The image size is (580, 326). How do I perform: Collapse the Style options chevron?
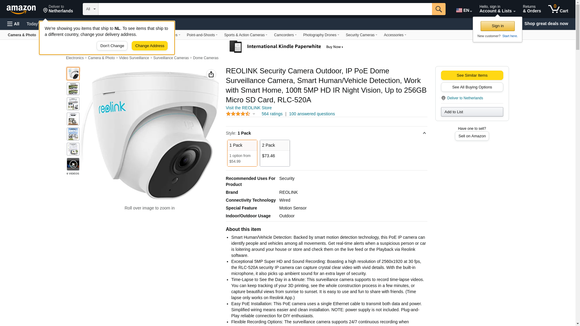tap(424, 133)
